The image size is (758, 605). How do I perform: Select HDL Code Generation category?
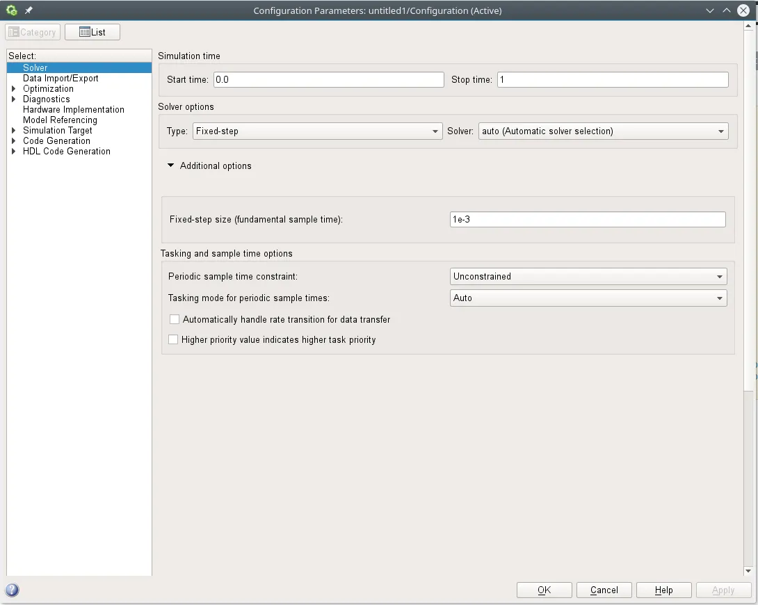[67, 152]
